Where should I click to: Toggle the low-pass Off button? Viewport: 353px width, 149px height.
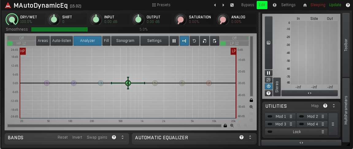pos(234,38)
